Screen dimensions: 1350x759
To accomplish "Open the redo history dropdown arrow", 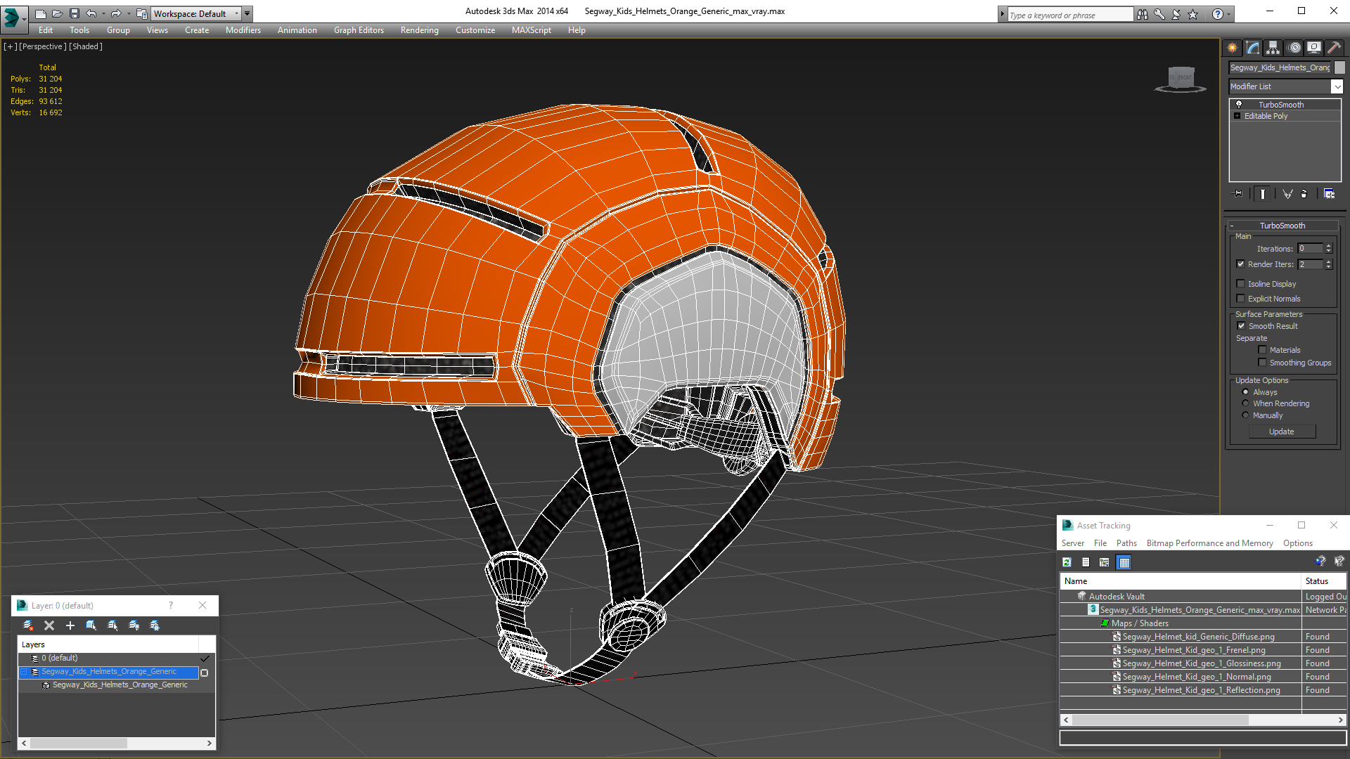I will (x=128, y=13).
